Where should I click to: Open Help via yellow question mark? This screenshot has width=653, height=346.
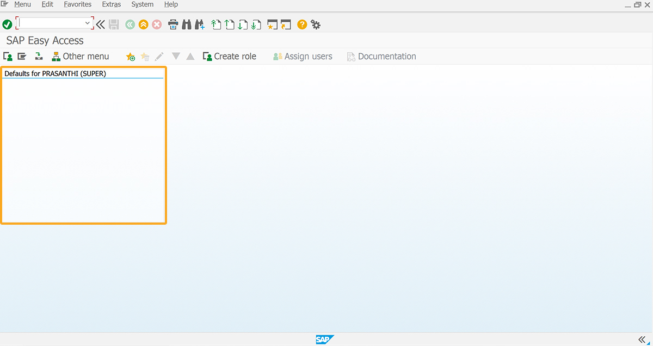(x=302, y=24)
